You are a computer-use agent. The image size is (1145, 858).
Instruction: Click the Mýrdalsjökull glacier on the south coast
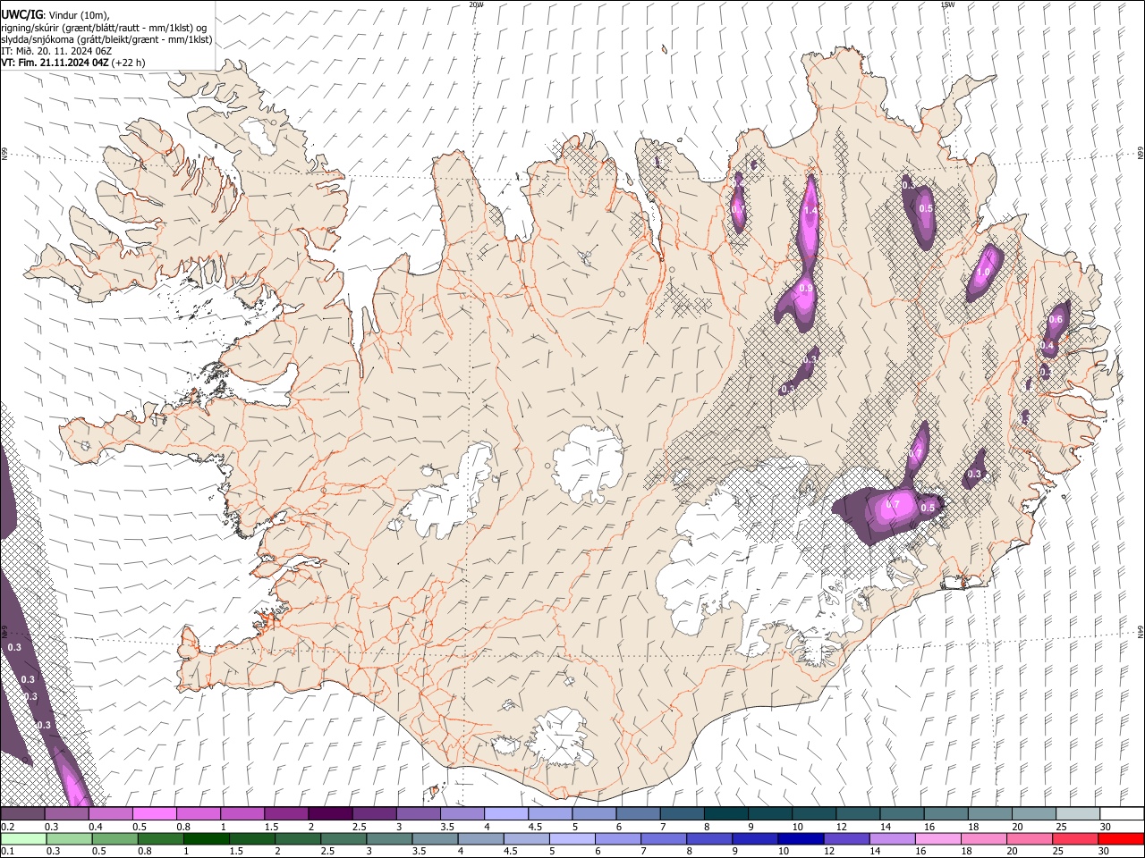point(560,738)
